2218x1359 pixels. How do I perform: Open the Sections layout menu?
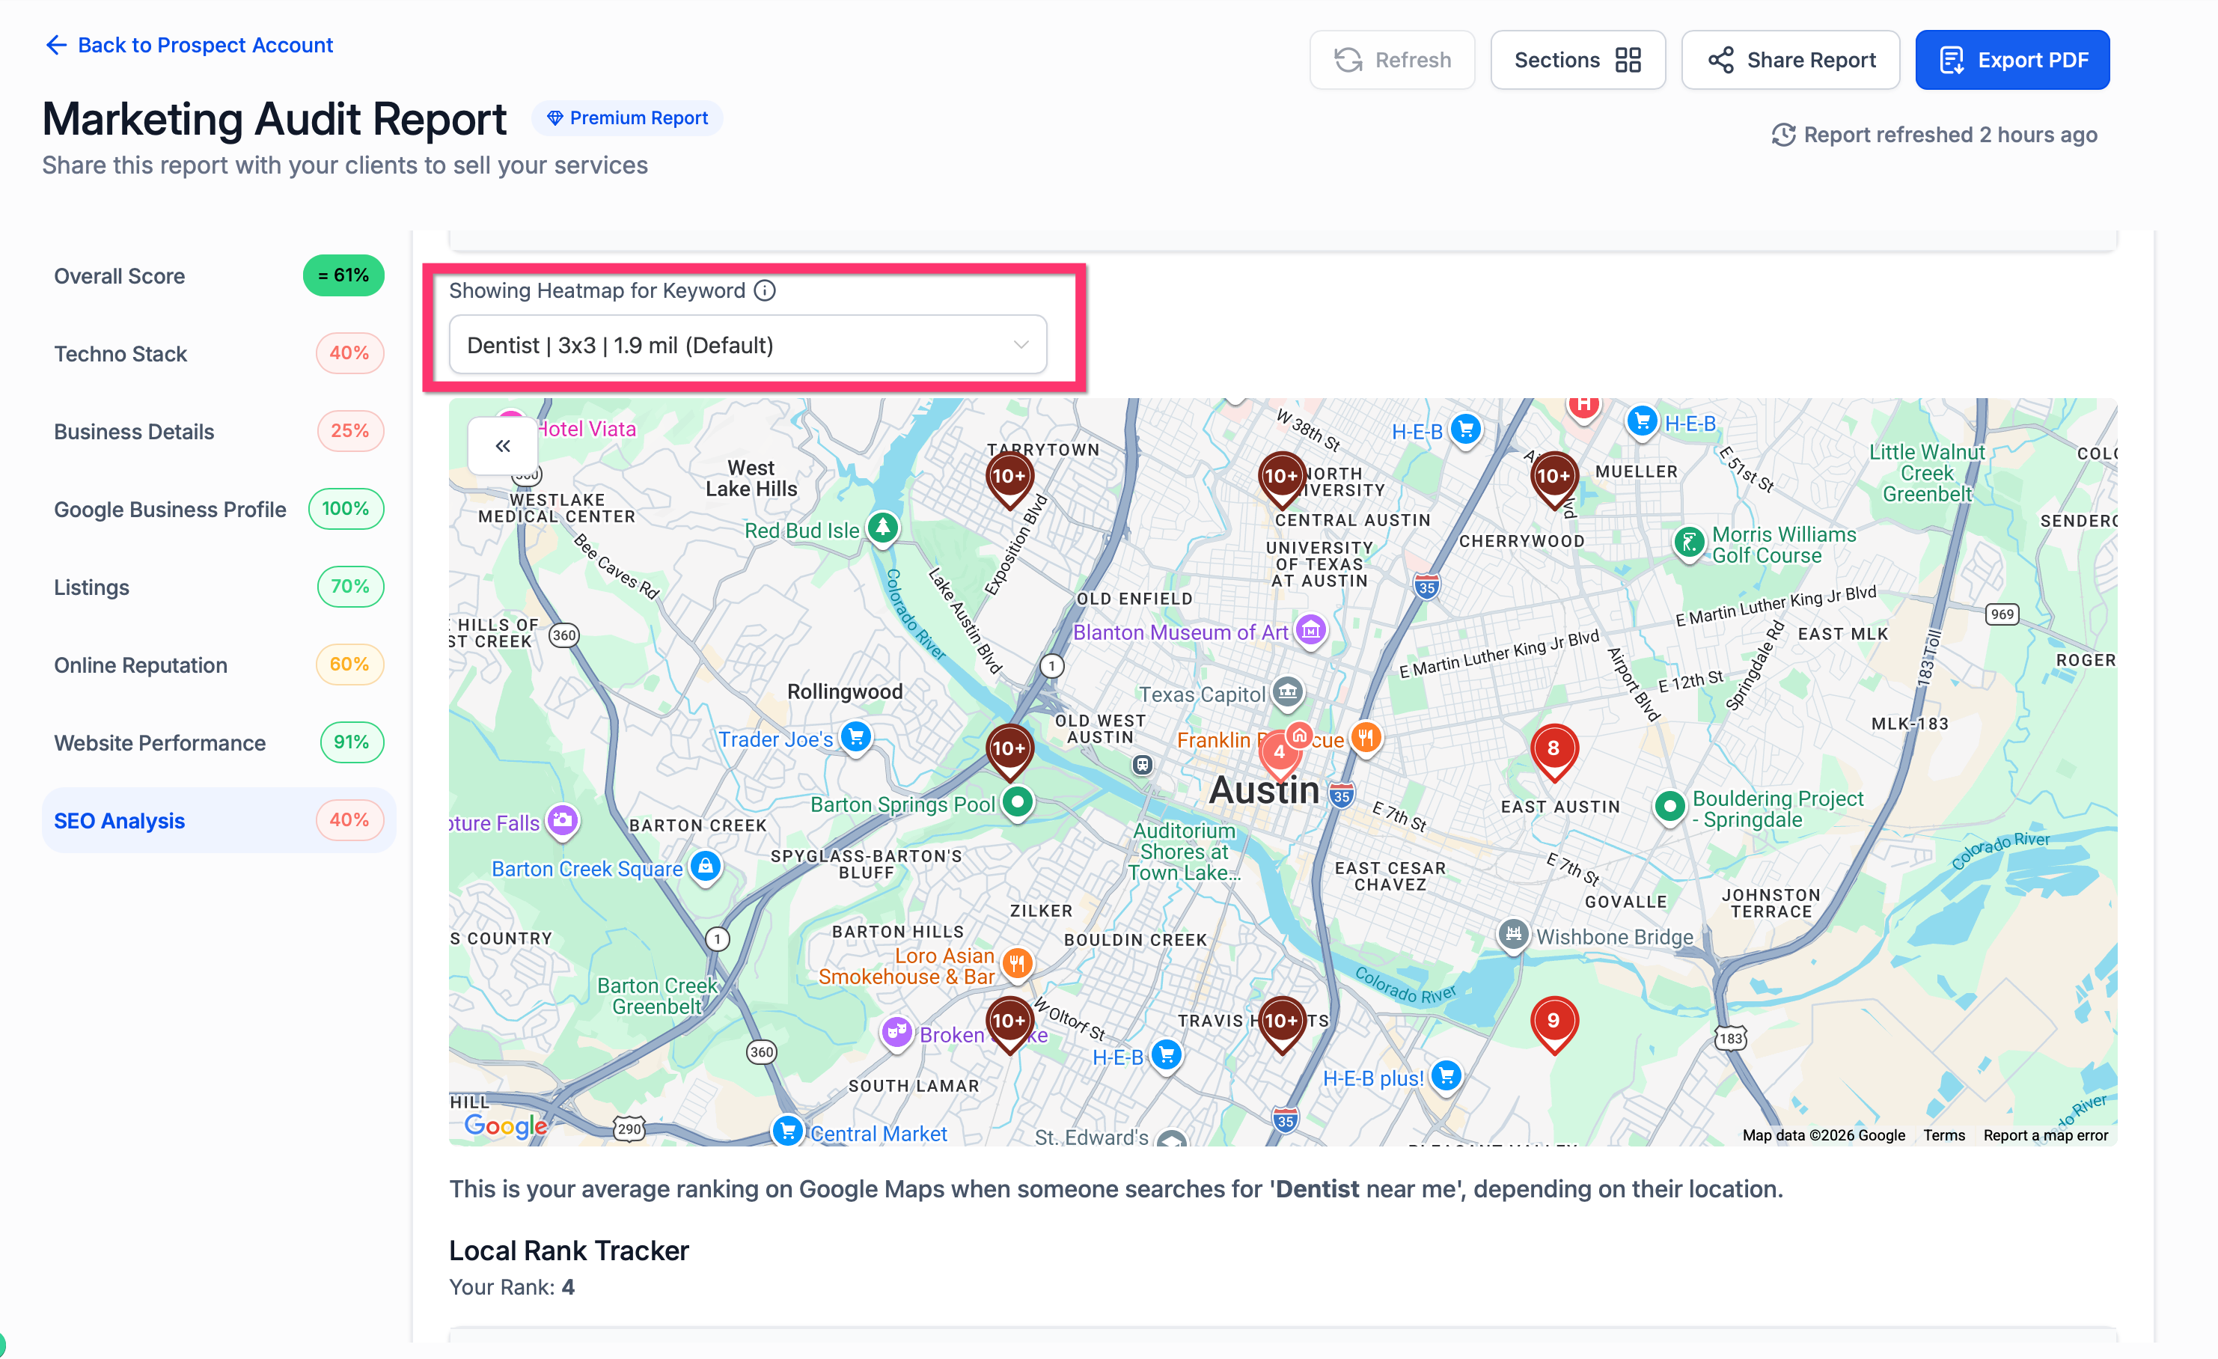(1577, 61)
